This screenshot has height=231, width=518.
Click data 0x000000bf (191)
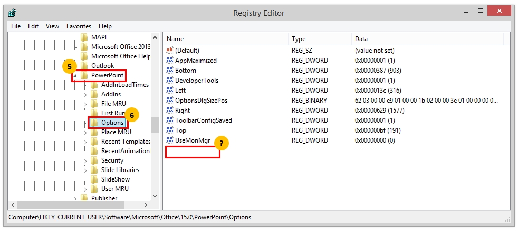click(x=378, y=130)
